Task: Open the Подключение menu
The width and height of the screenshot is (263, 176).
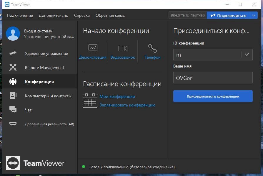Action: (20, 15)
